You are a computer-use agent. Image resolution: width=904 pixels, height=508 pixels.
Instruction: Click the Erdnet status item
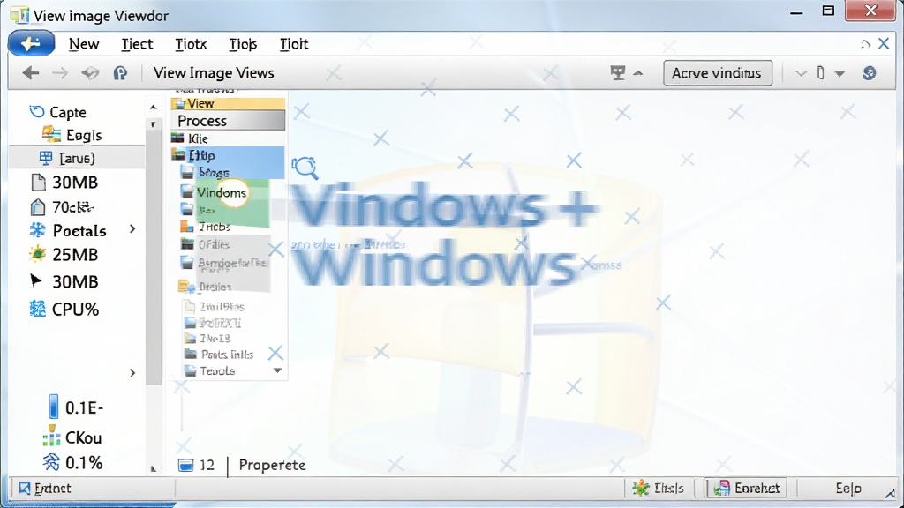point(45,489)
